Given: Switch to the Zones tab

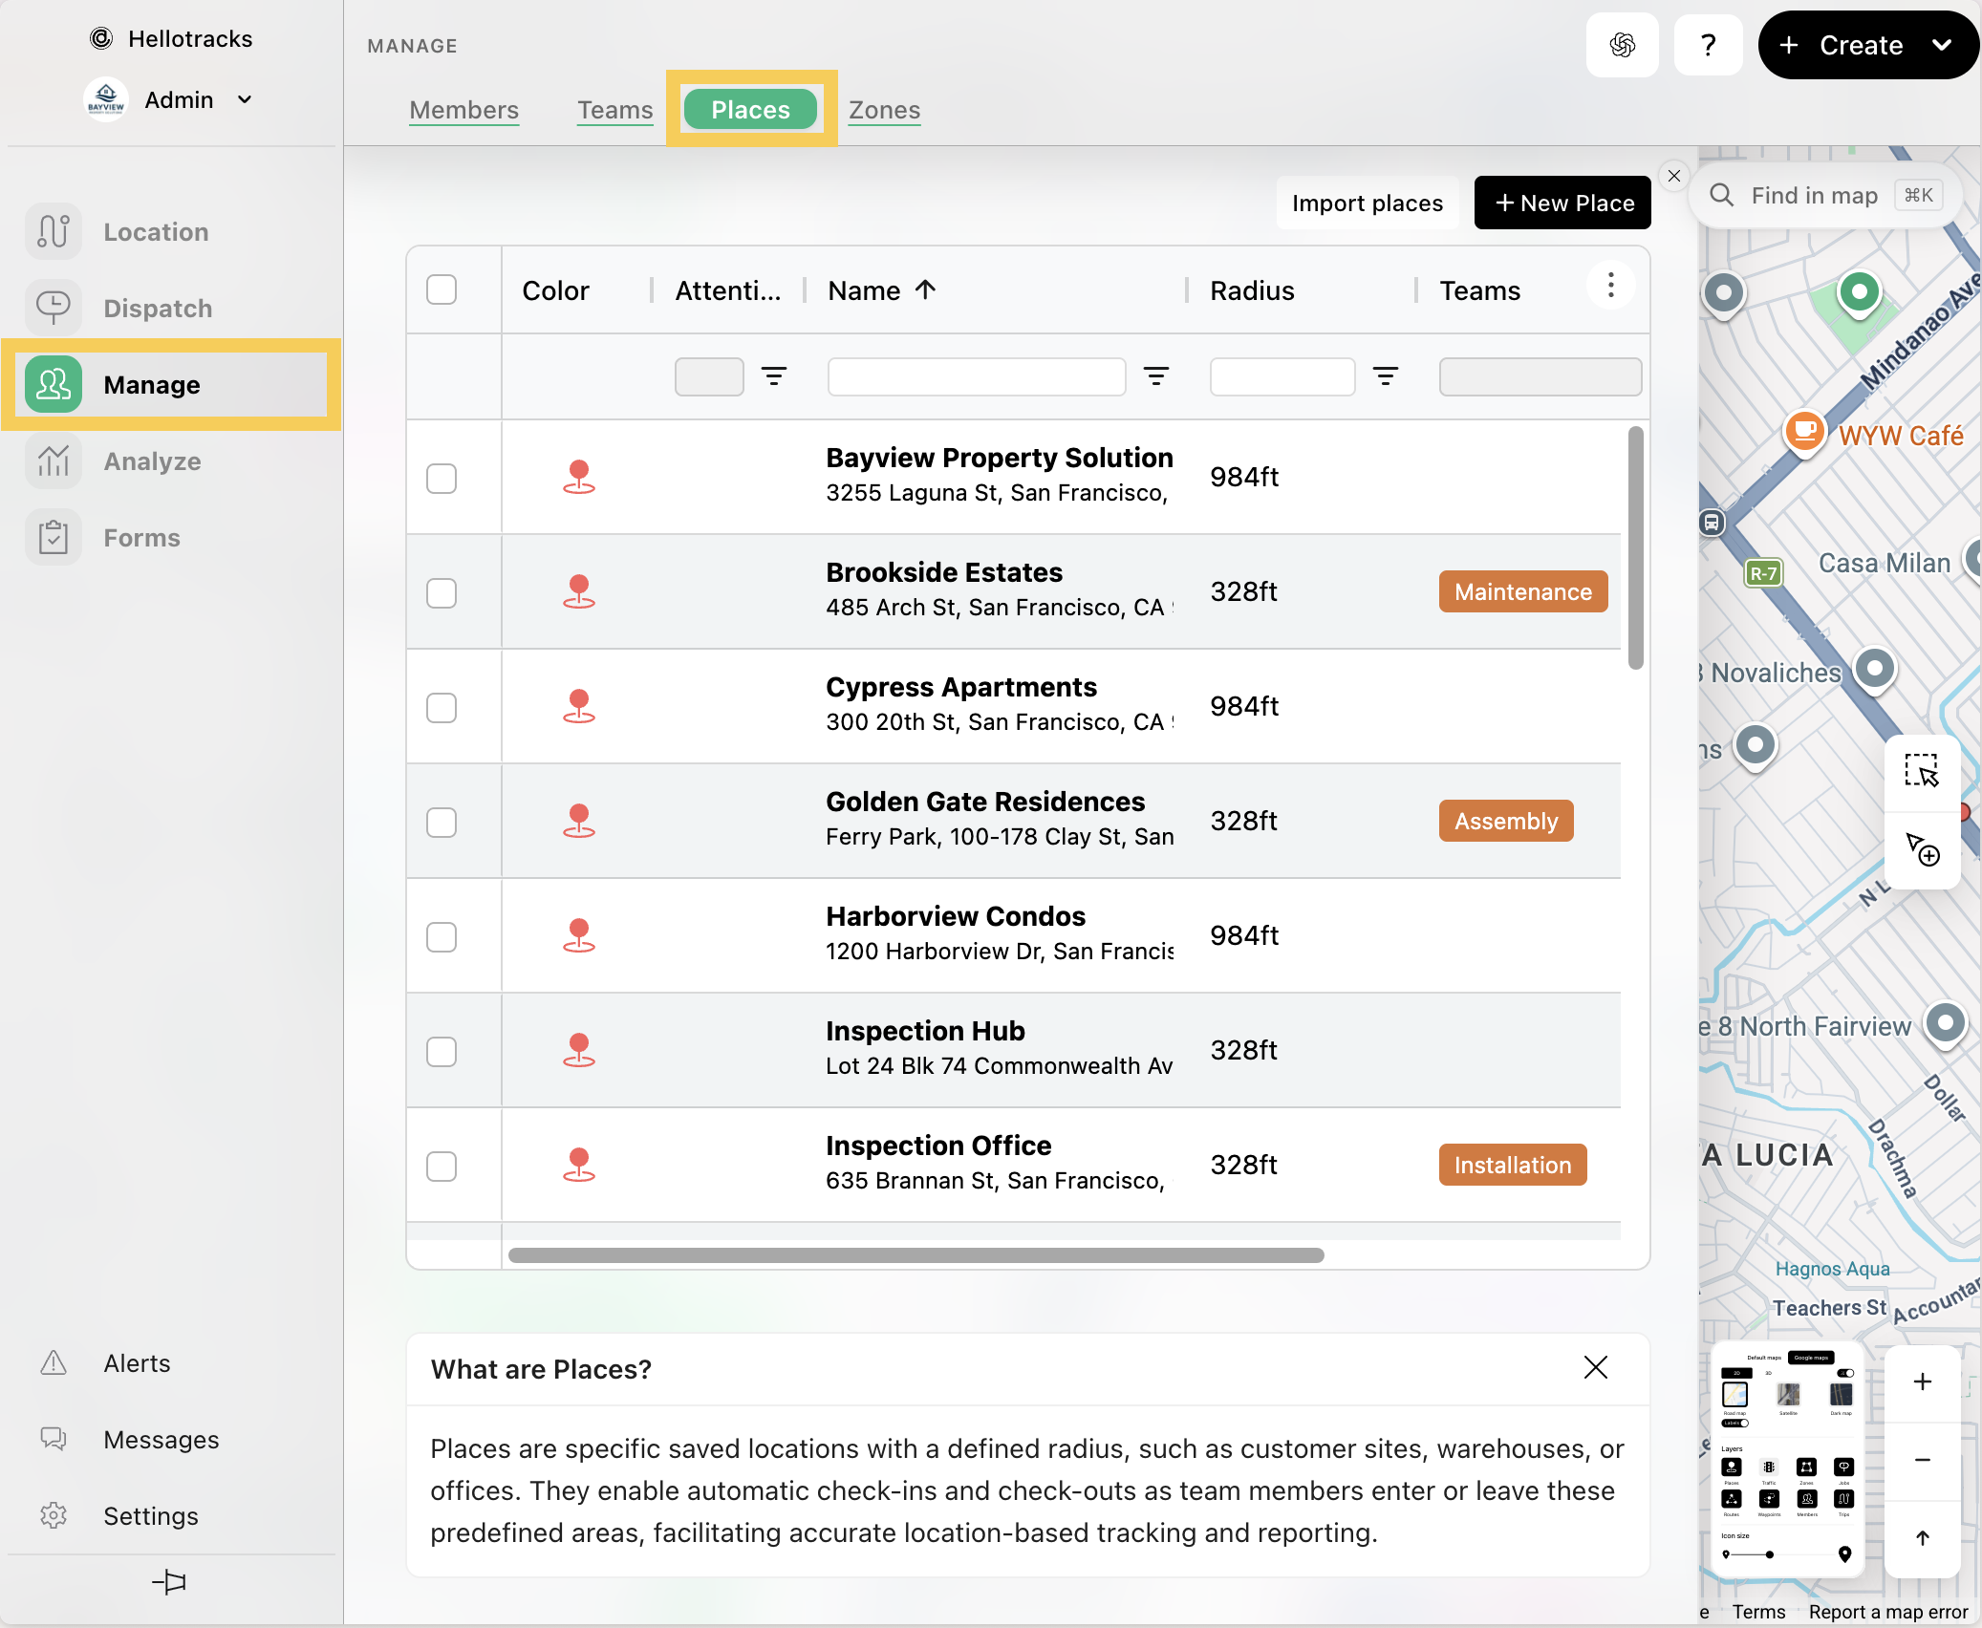Looking at the screenshot, I should click(884, 110).
